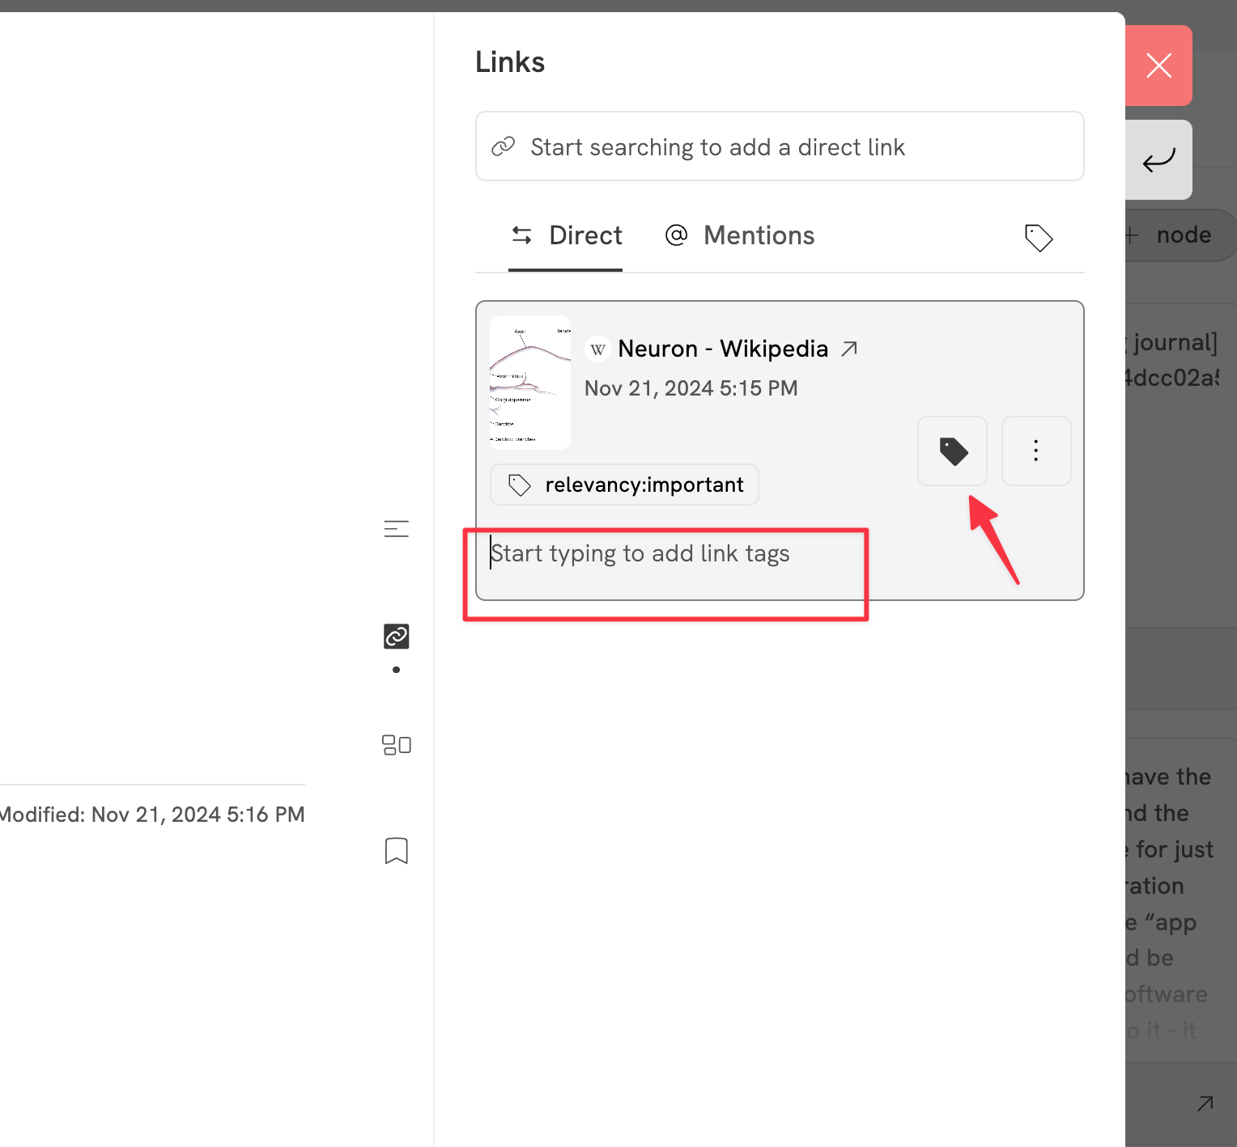Open the outline icon in sidebar
This screenshot has width=1237, height=1147.
pos(396,529)
